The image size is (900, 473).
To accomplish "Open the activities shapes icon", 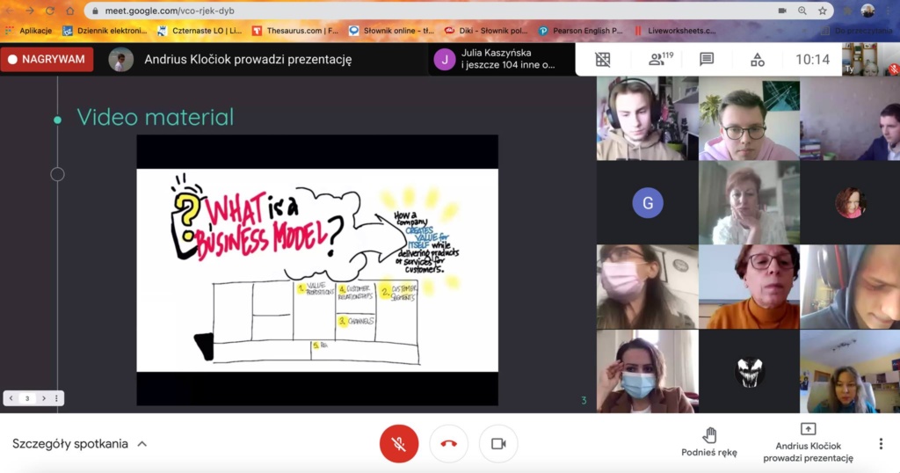I will (757, 60).
